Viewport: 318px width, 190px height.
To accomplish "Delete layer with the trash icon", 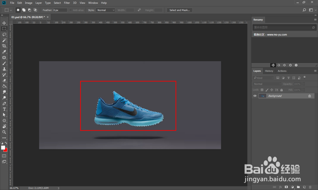I will click(x=310, y=187).
